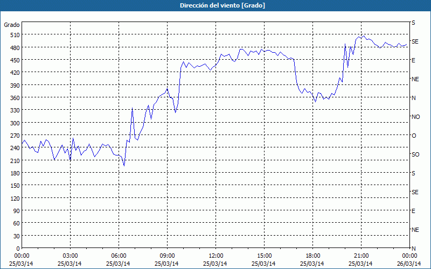Select the 25/03/14 date under 06:00
The width and height of the screenshot is (431, 269).
point(119,264)
